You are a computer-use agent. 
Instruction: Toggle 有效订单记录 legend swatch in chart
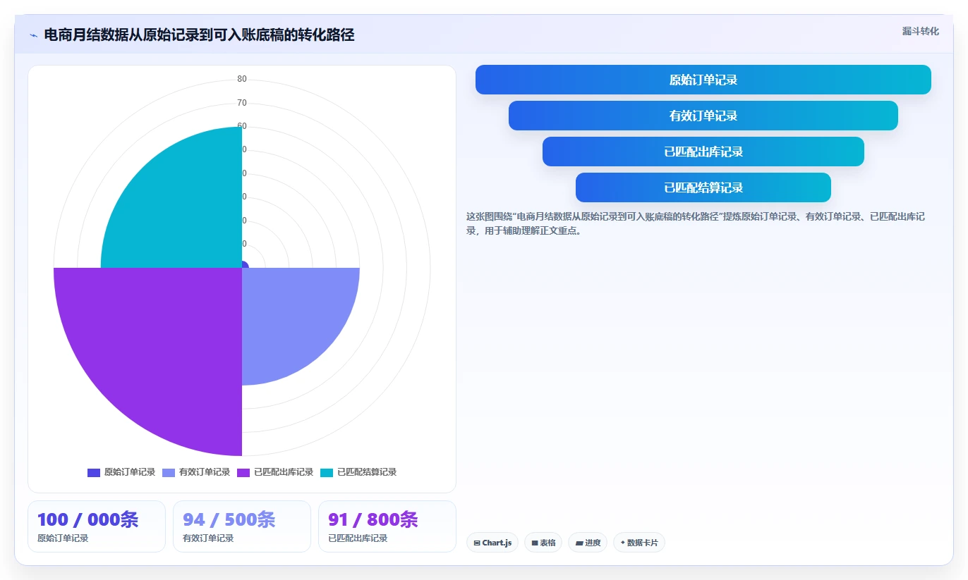[169, 472]
